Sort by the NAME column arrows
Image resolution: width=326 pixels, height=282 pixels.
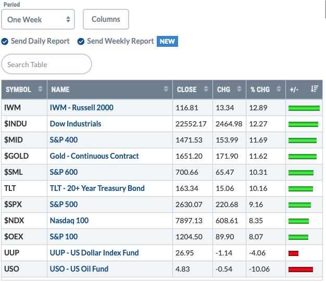[166, 89]
